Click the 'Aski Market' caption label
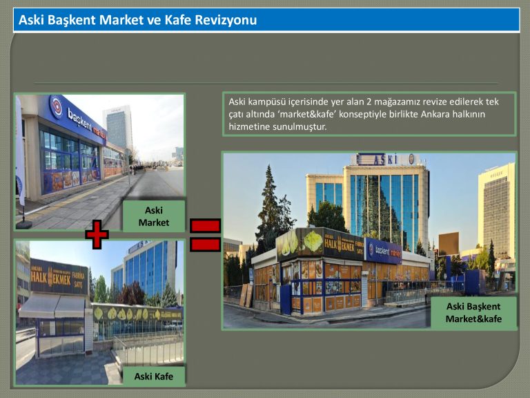Viewport: 530px width, 398px height. 154,216
